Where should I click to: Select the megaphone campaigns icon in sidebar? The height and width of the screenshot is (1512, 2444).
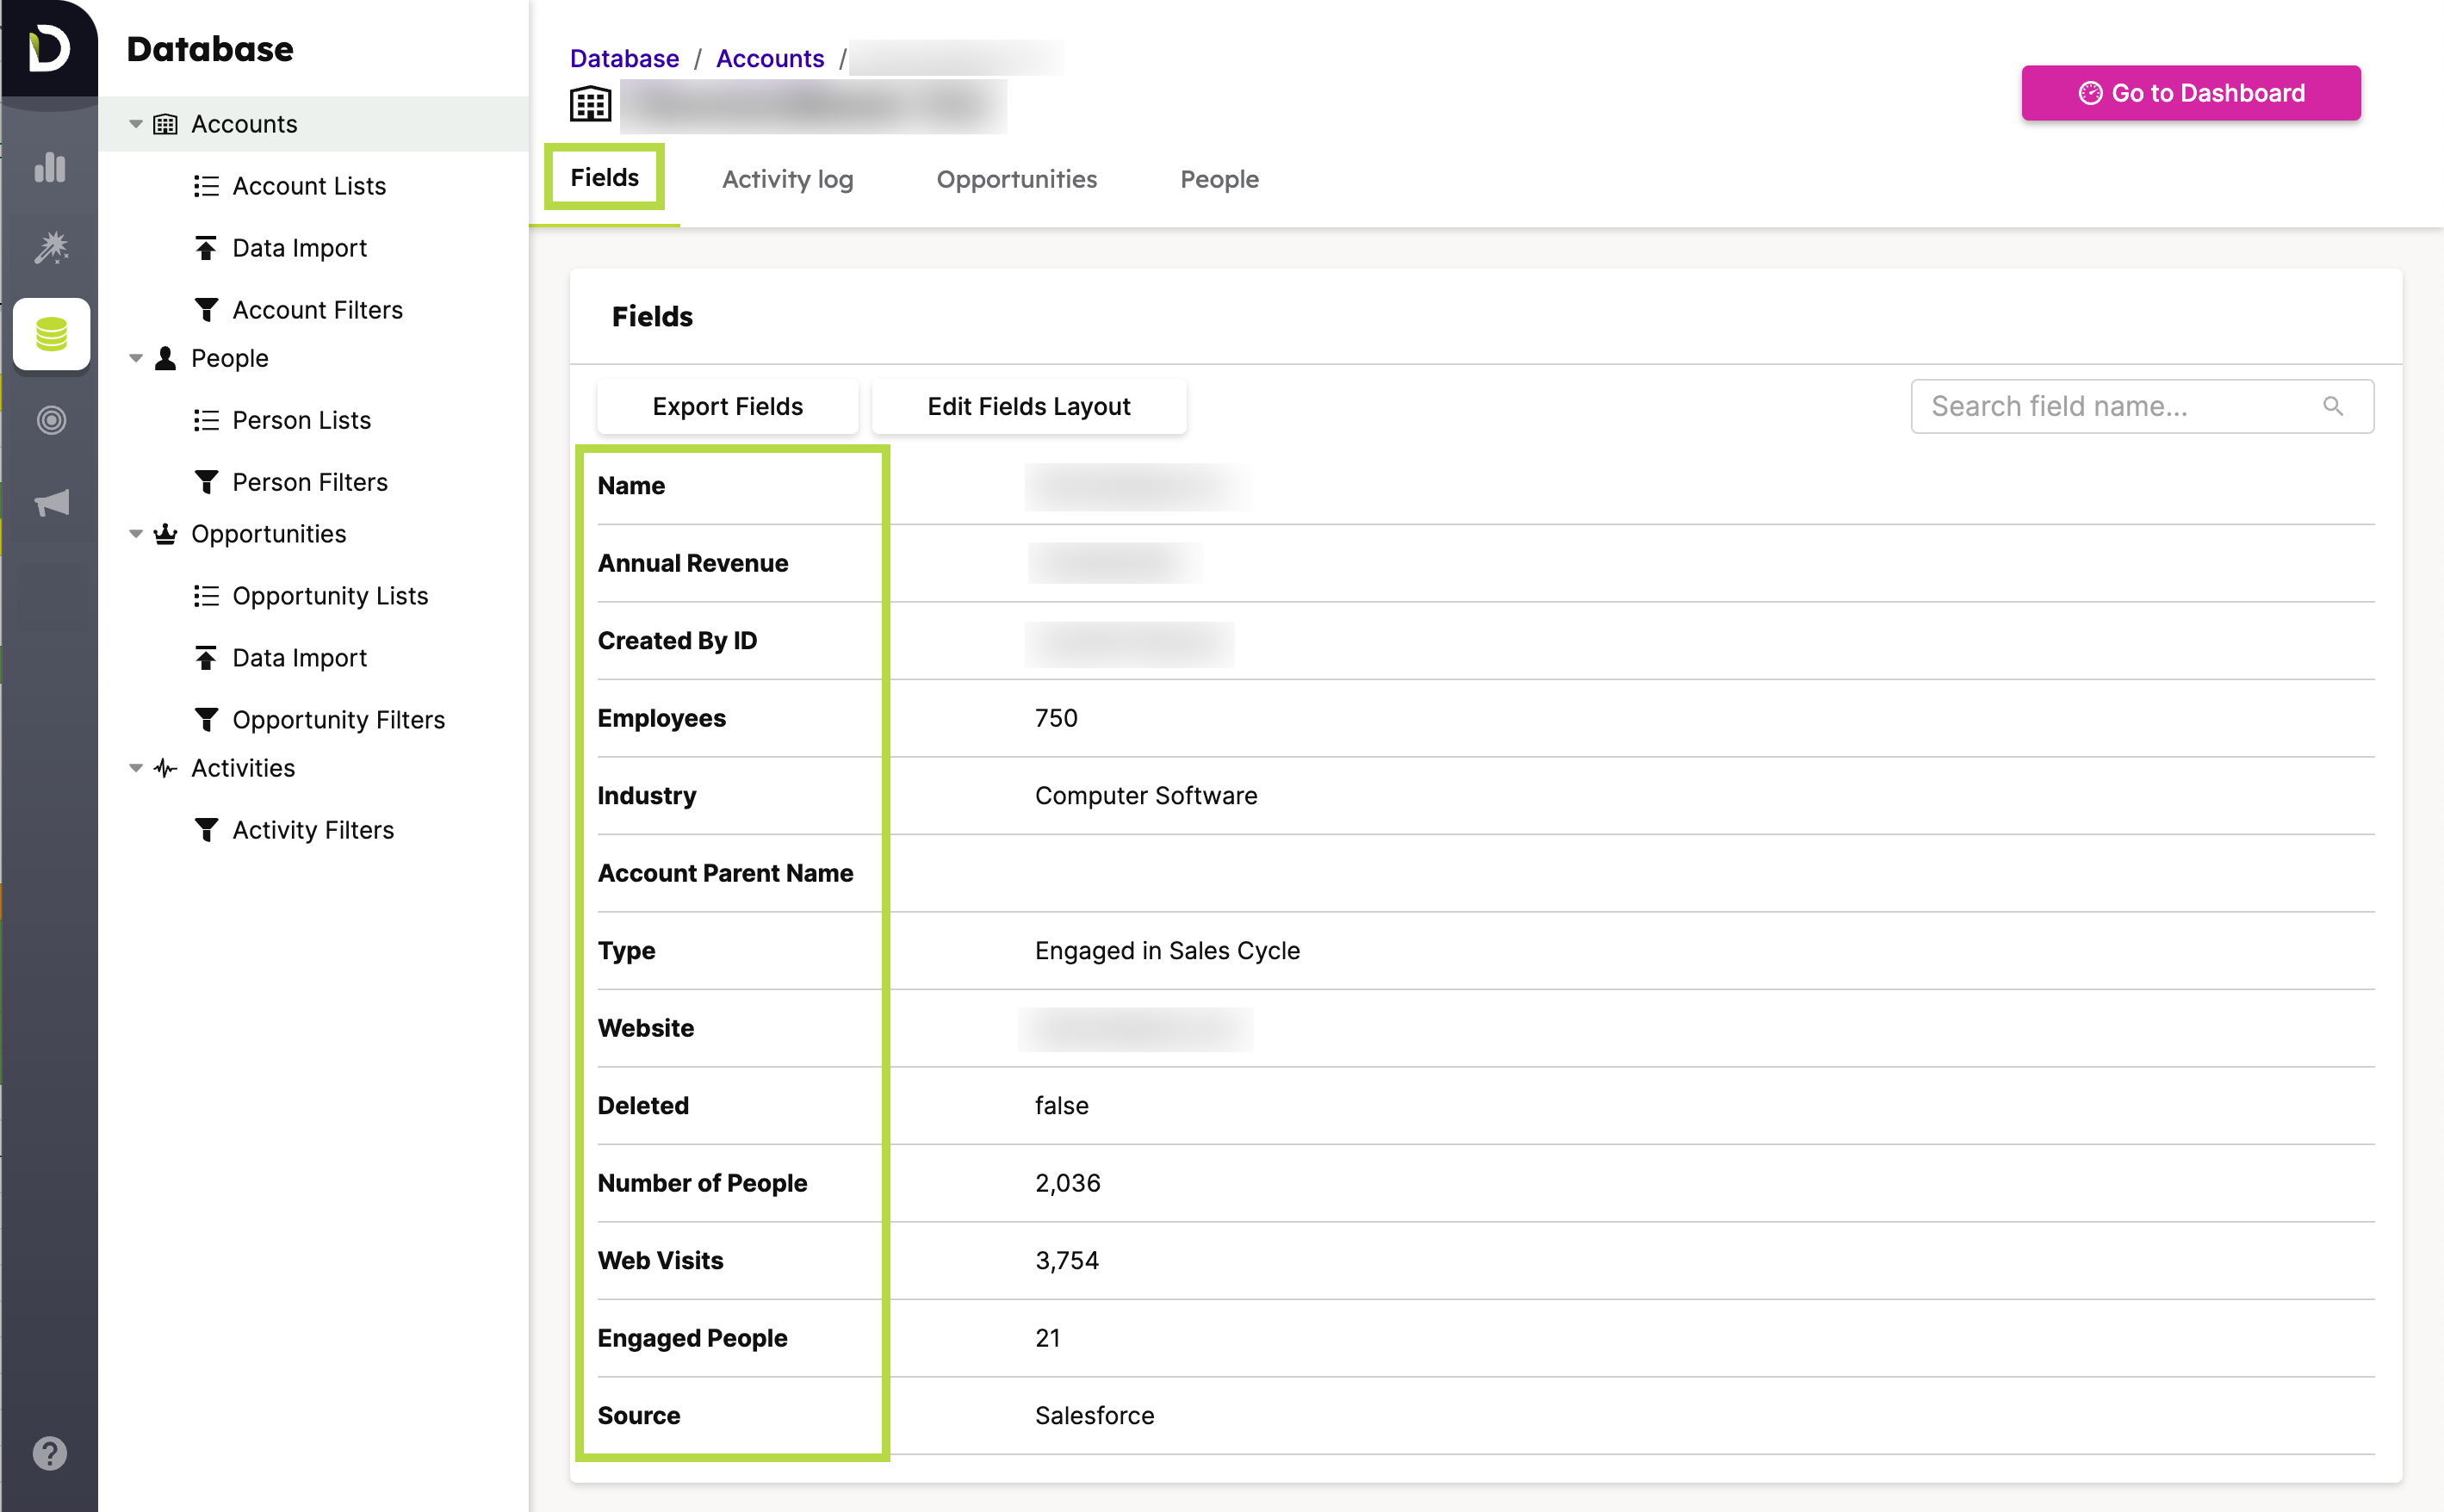click(x=50, y=503)
